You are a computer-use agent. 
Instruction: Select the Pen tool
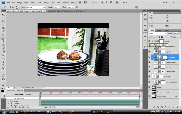pyautogui.click(x=3, y=62)
